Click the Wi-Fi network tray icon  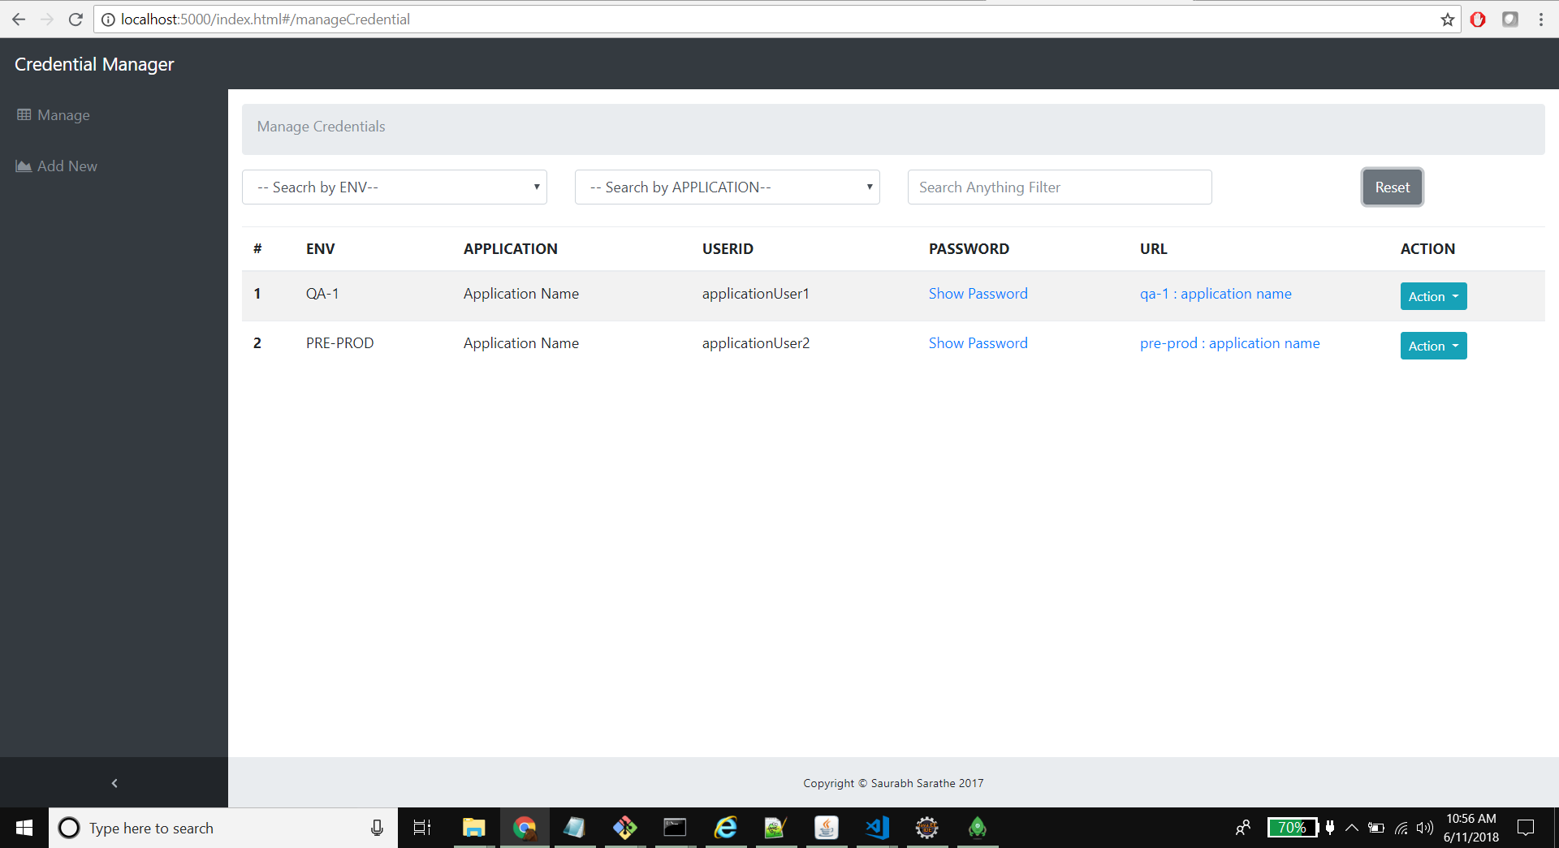point(1401,828)
